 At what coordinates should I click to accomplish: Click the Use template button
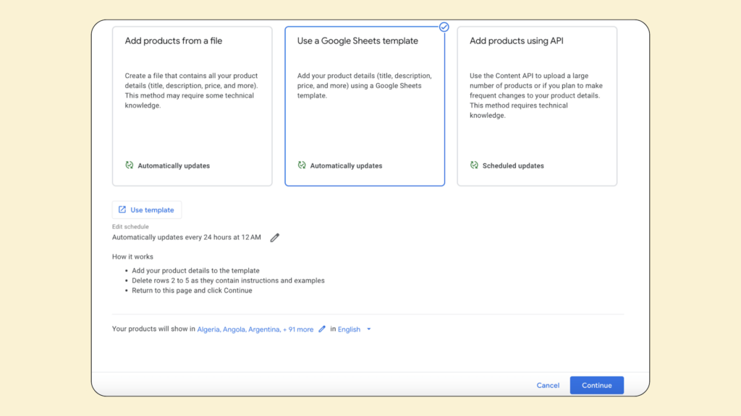coord(146,210)
